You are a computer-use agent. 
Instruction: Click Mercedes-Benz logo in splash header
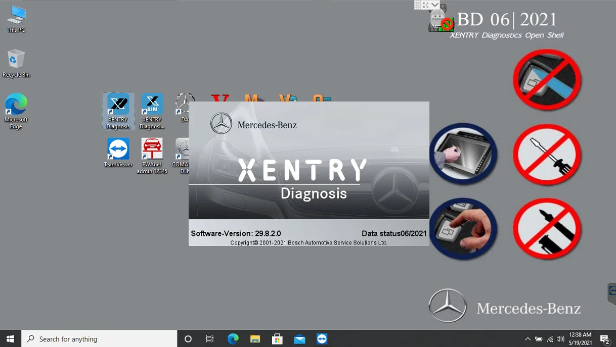coord(253,124)
